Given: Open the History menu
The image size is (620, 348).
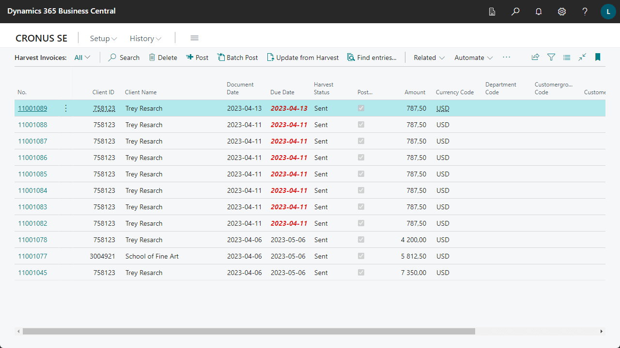Looking at the screenshot, I should (x=145, y=39).
